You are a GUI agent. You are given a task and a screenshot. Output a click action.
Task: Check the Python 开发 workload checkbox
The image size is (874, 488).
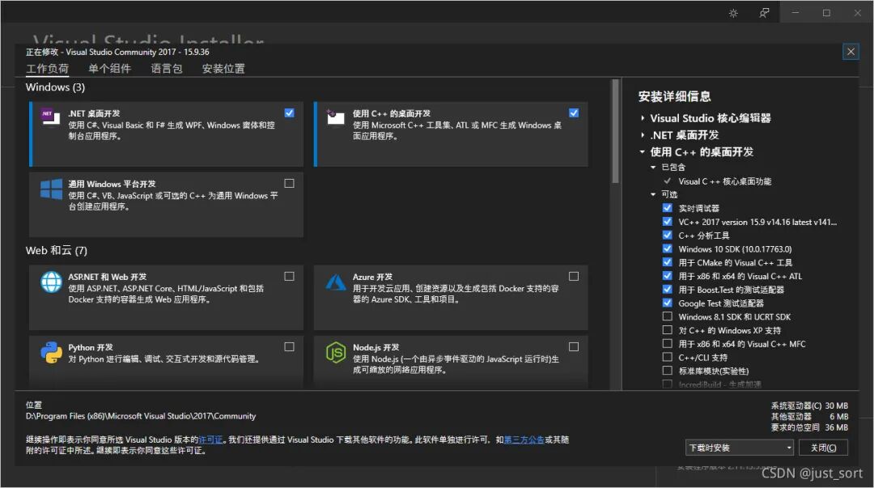pos(289,346)
